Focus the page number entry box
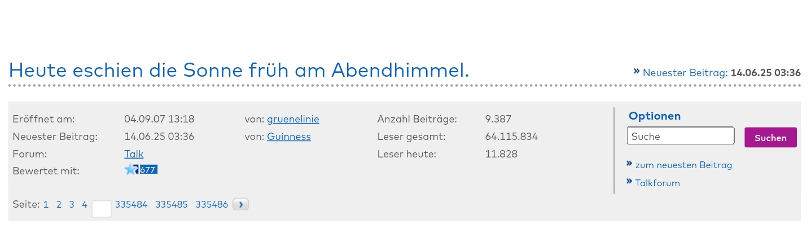The height and width of the screenshot is (237, 811). (102, 209)
